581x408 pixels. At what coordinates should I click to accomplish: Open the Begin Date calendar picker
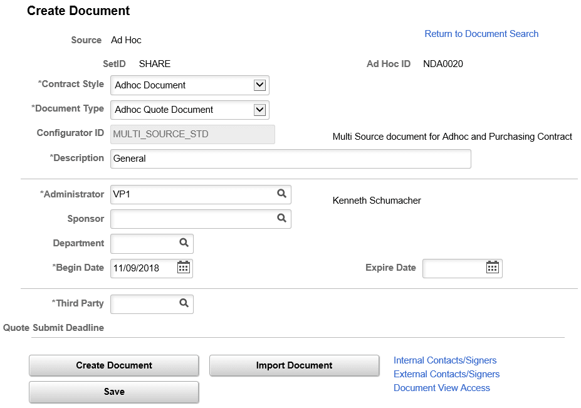pos(184,268)
